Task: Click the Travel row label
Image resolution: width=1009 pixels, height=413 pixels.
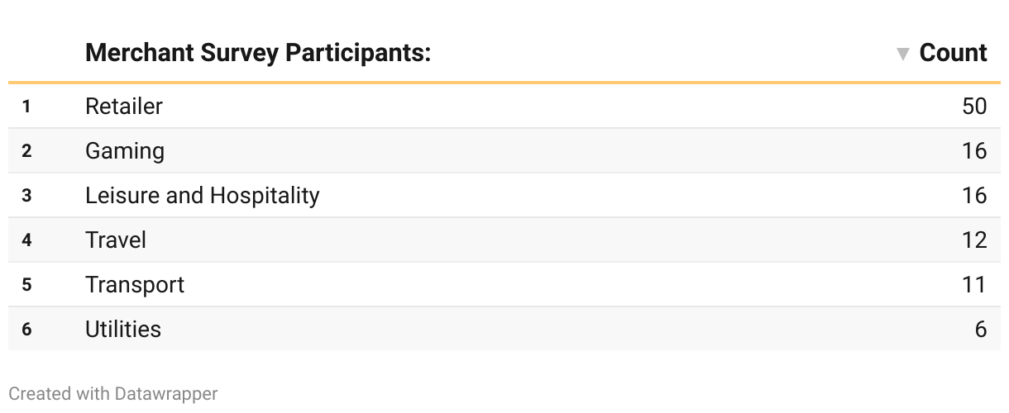Action: 116,240
